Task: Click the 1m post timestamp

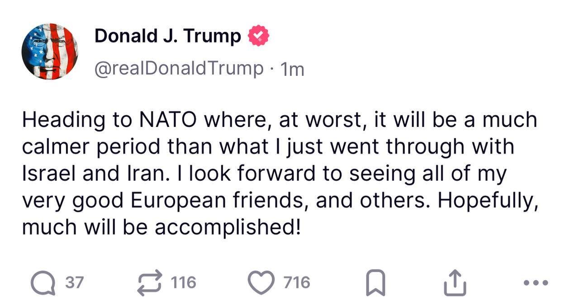Action: [292, 69]
